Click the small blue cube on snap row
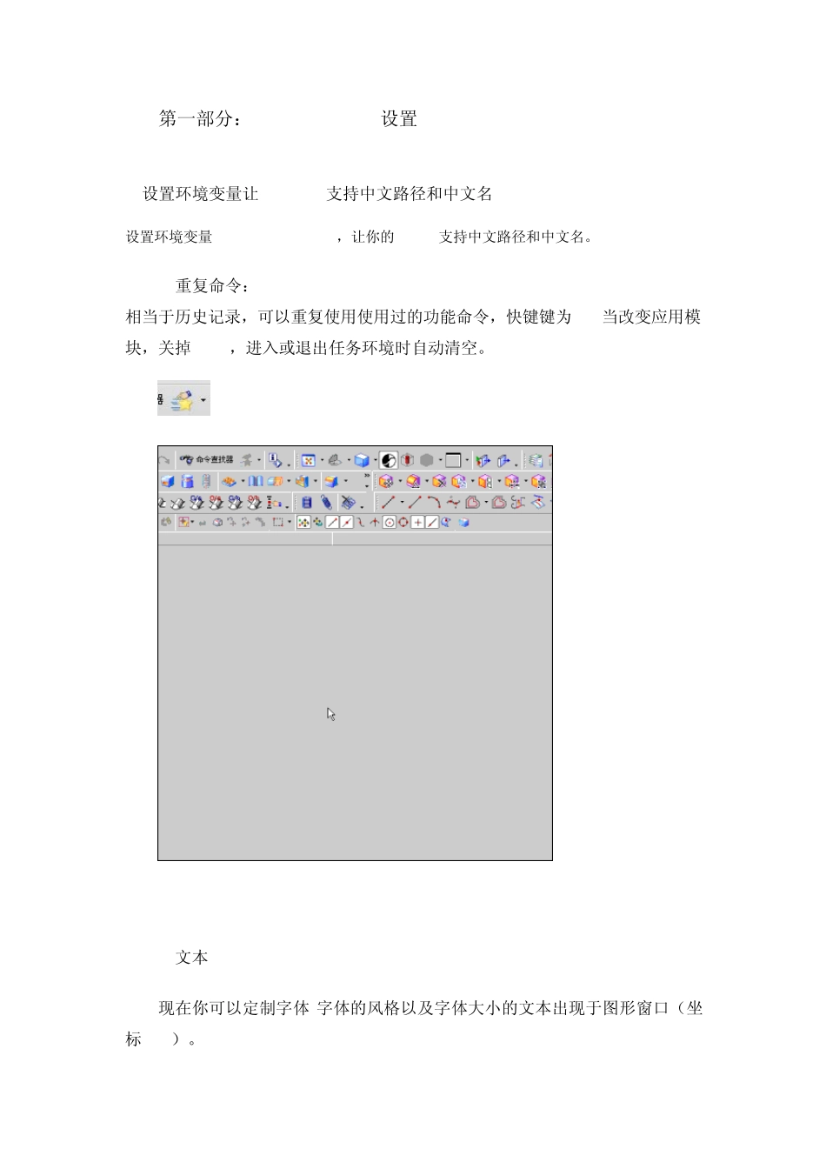The image size is (826, 1169). tap(464, 523)
